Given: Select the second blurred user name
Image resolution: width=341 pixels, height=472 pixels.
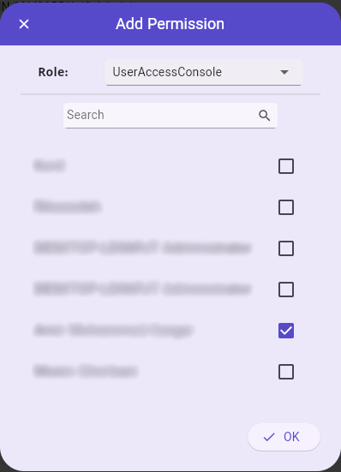Looking at the screenshot, I should [67, 206].
